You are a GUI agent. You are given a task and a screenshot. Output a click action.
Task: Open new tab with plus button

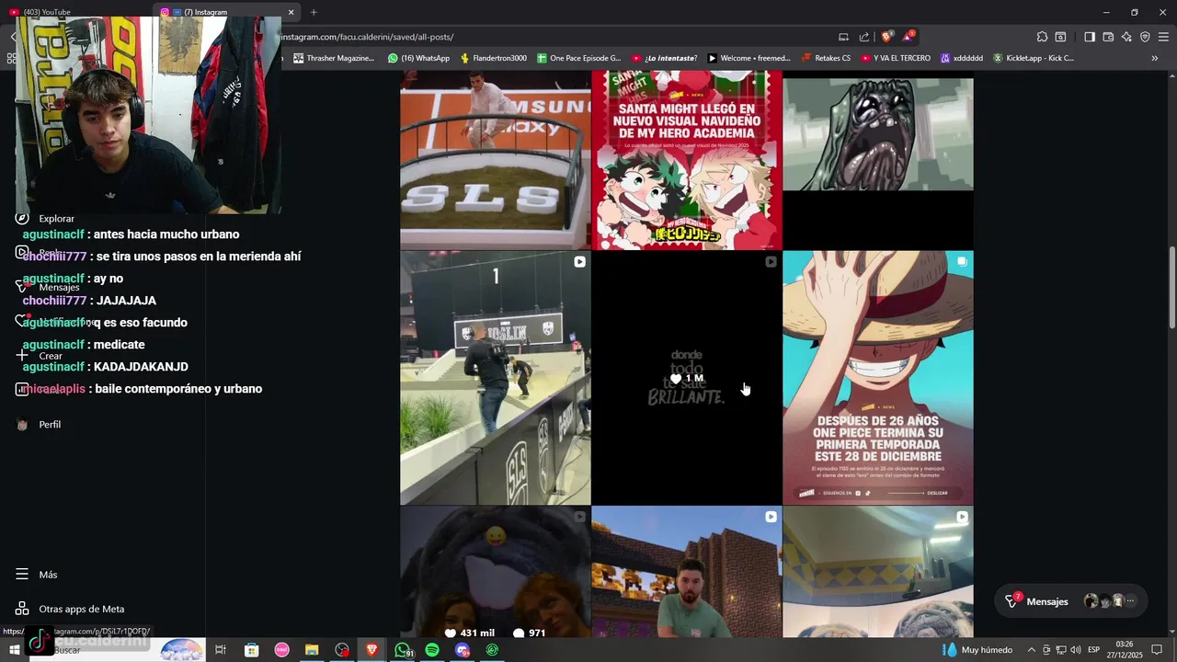point(314,12)
